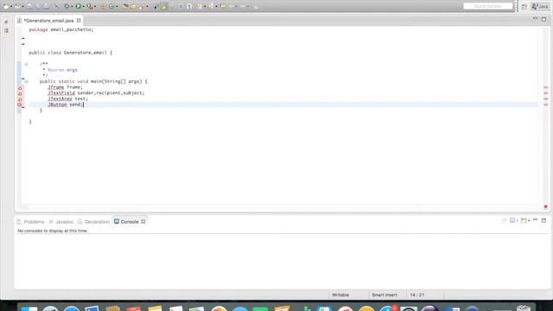Close the Console view tab

click(x=143, y=222)
